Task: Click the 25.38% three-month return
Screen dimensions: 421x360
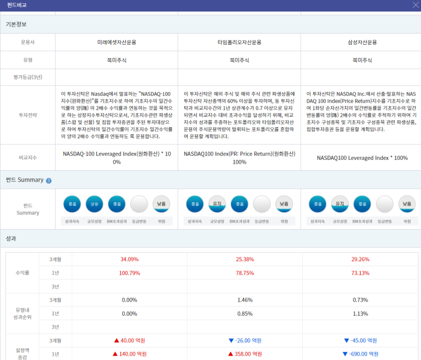Action: [245, 260]
